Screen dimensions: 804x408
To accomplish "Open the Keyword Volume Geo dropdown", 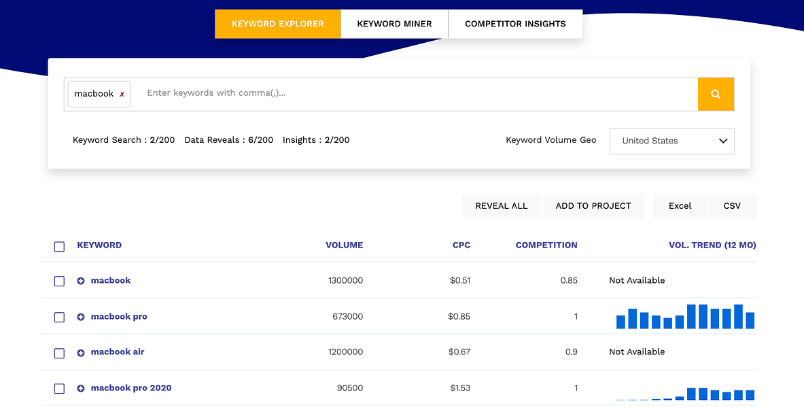I will 671,141.
